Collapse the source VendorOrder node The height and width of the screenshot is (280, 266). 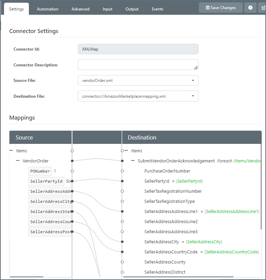(18, 161)
